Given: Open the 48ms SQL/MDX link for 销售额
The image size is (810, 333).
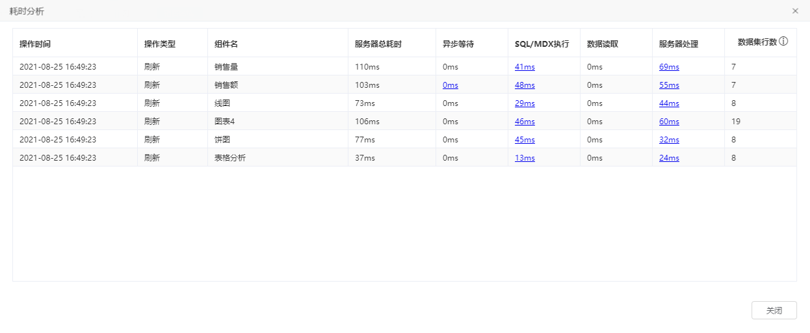Looking at the screenshot, I should click(525, 85).
